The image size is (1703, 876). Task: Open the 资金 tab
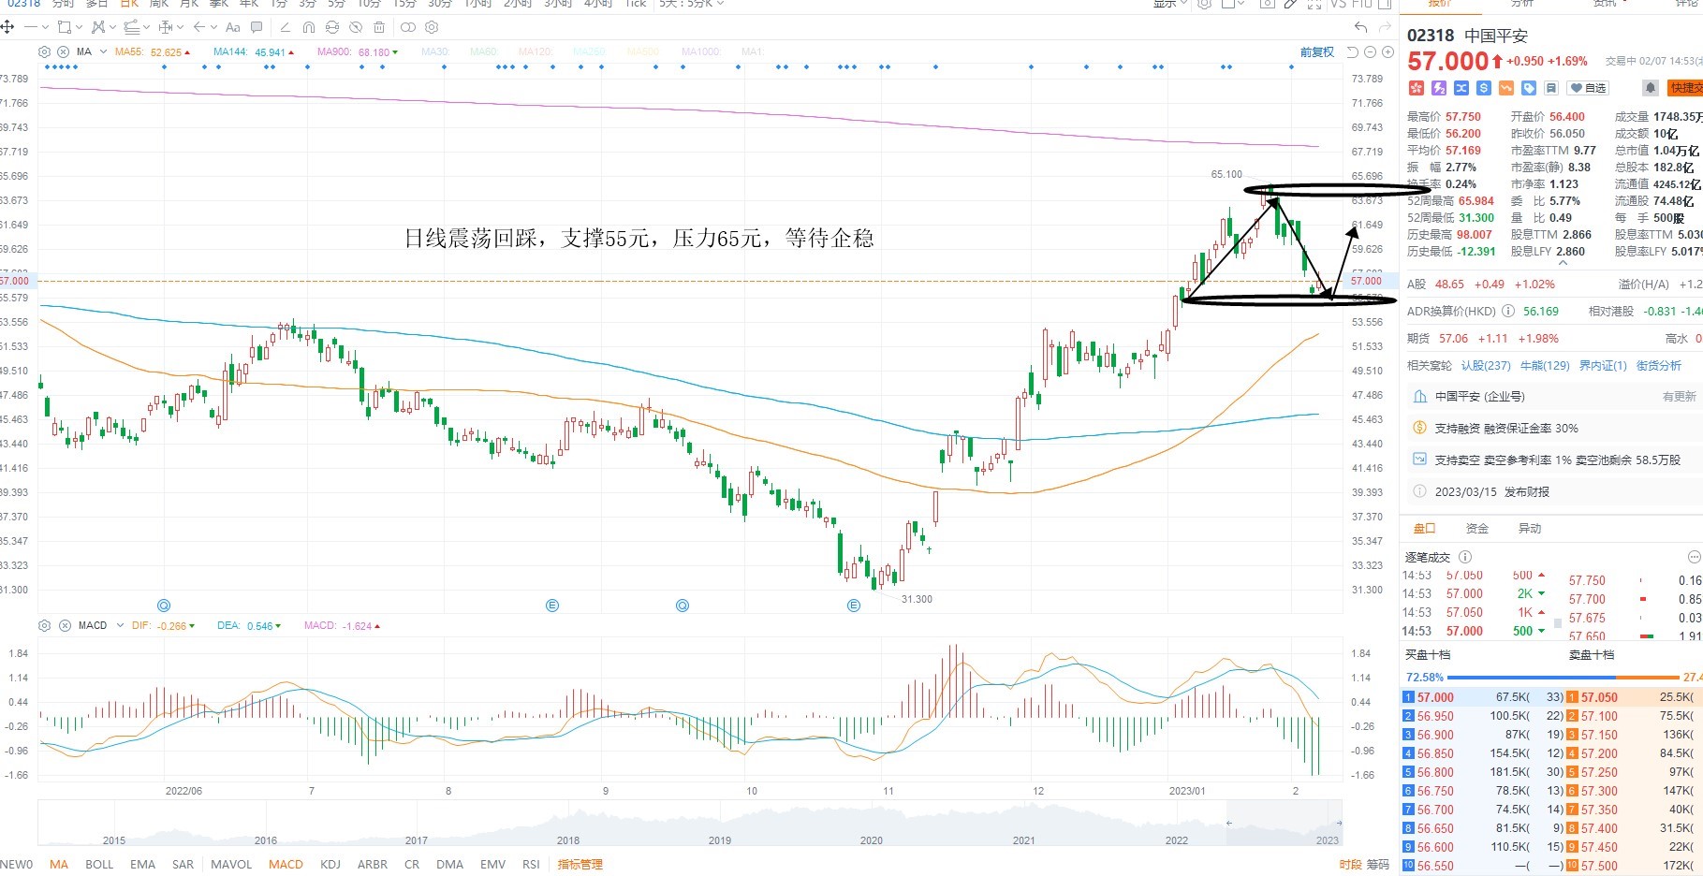1477,529
